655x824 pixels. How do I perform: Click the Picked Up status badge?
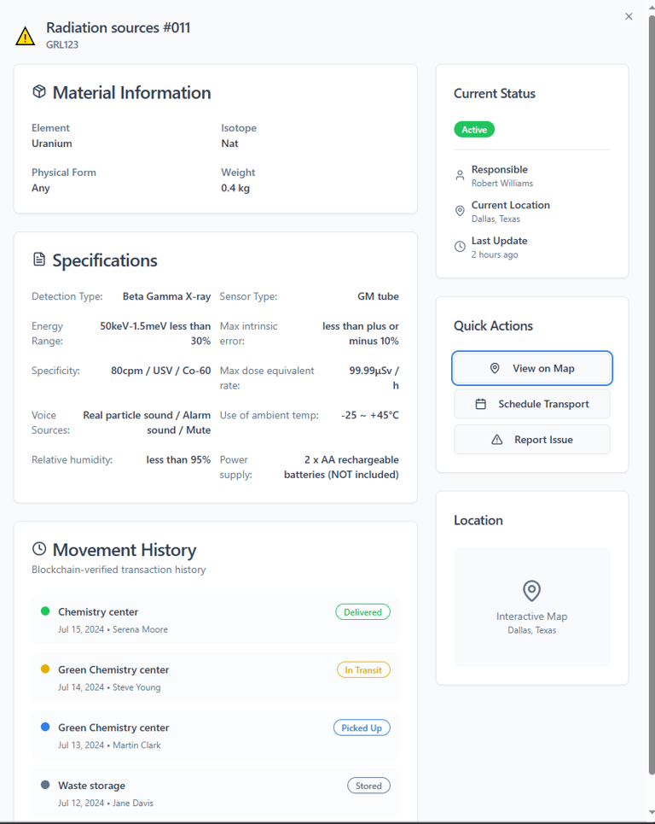point(362,728)
